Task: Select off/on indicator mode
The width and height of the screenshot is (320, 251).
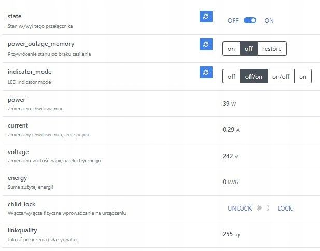Action: pos(254,77)
